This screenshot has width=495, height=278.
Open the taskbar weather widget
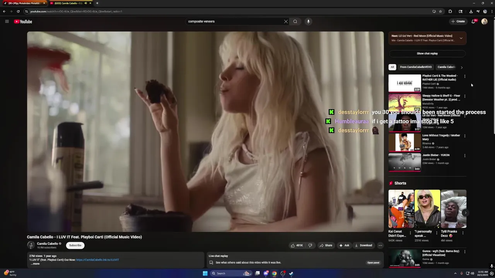tap(10, 273)
